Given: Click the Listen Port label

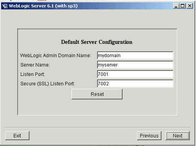Looking at the screenshot, I should [x=33, y=74].
